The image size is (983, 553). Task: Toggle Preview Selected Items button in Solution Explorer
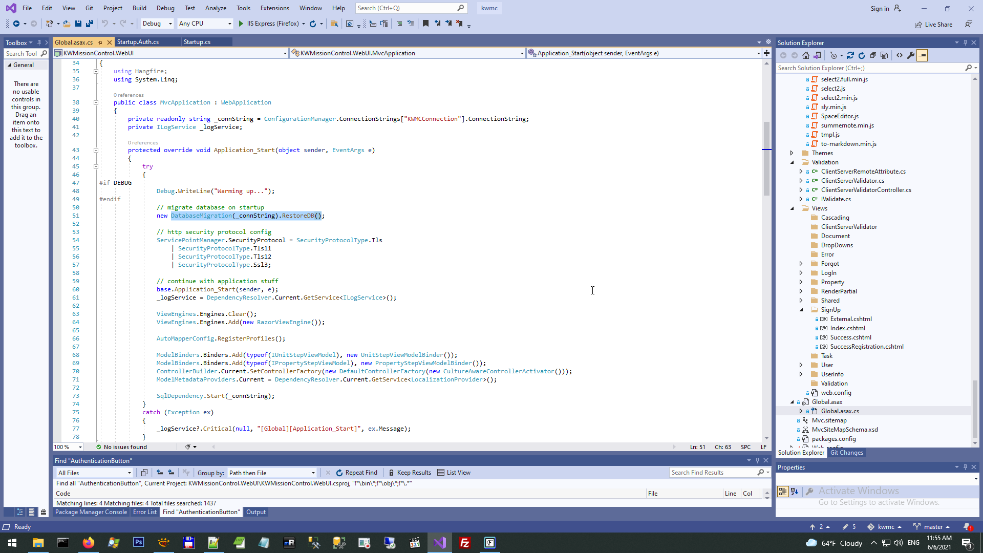(x=922, y=55)
